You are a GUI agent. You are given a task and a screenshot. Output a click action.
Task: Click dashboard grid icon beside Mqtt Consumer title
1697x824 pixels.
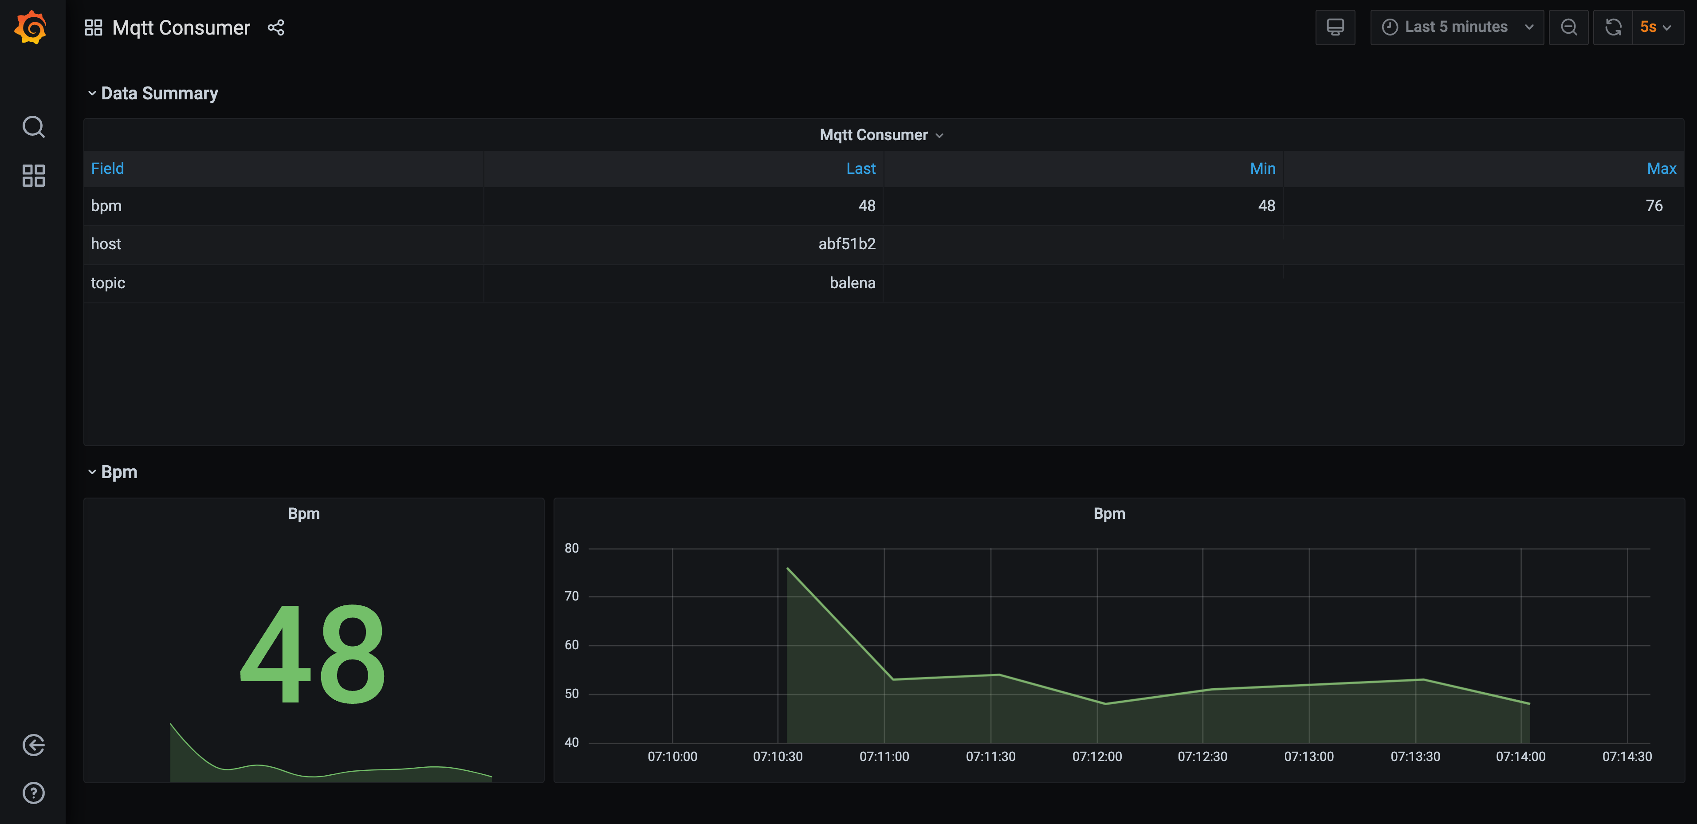94,27
